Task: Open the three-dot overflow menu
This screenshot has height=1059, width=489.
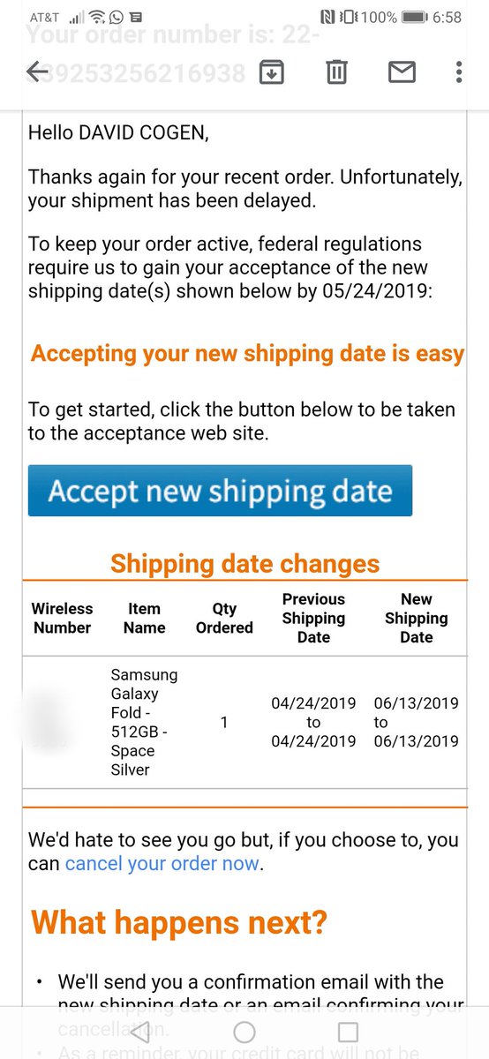Action: (459, 71)
